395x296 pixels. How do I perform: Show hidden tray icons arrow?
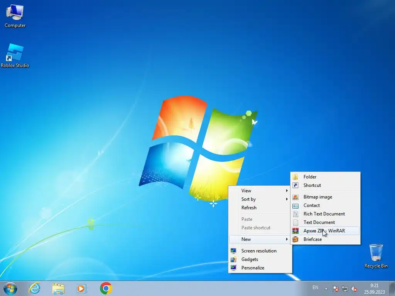point(326,288)
